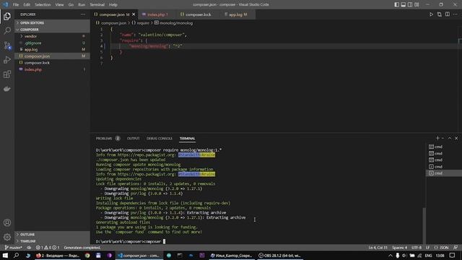Open the Windows Start menu
This screenshot has height=260, width=462.
5,255
